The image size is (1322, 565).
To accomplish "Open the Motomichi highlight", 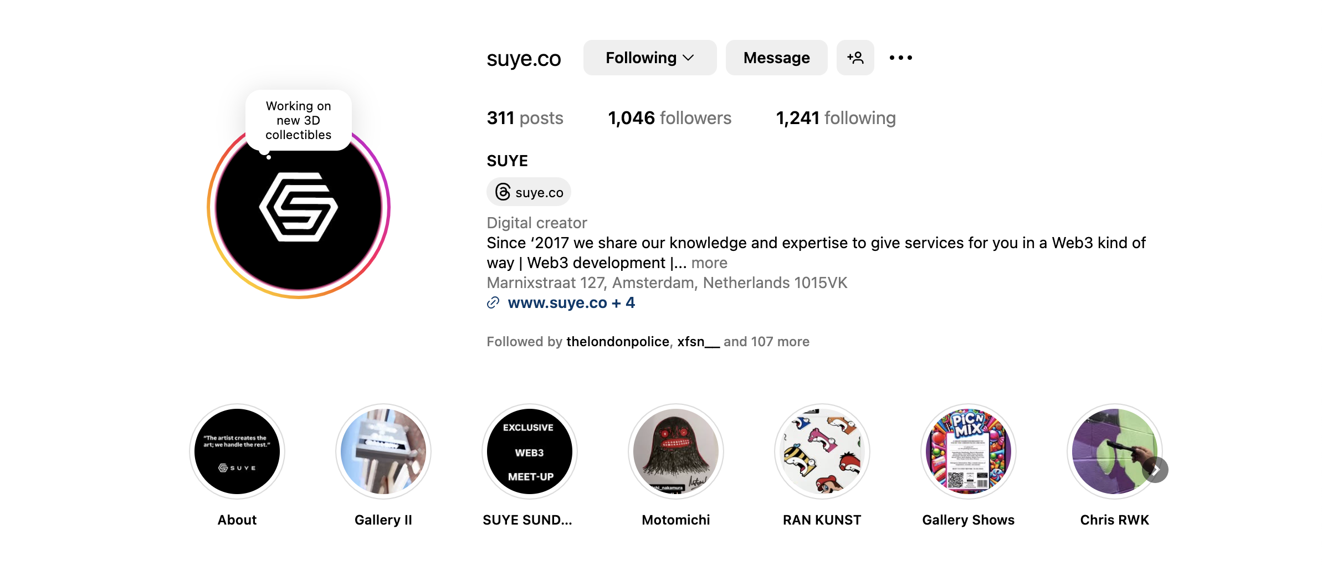I will pyautogui.click(x=676, y=451).
